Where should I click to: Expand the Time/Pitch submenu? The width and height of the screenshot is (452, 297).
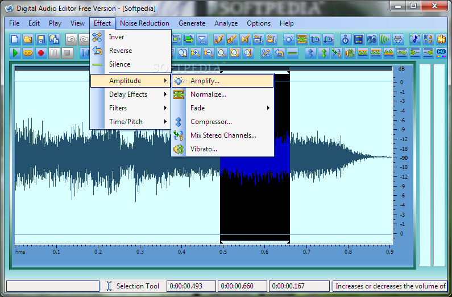[131, 121]
